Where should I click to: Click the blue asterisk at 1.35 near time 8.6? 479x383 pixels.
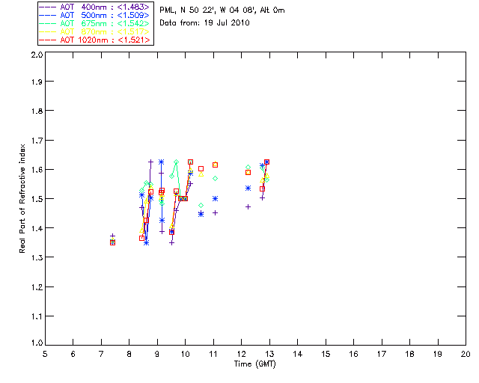147,243
